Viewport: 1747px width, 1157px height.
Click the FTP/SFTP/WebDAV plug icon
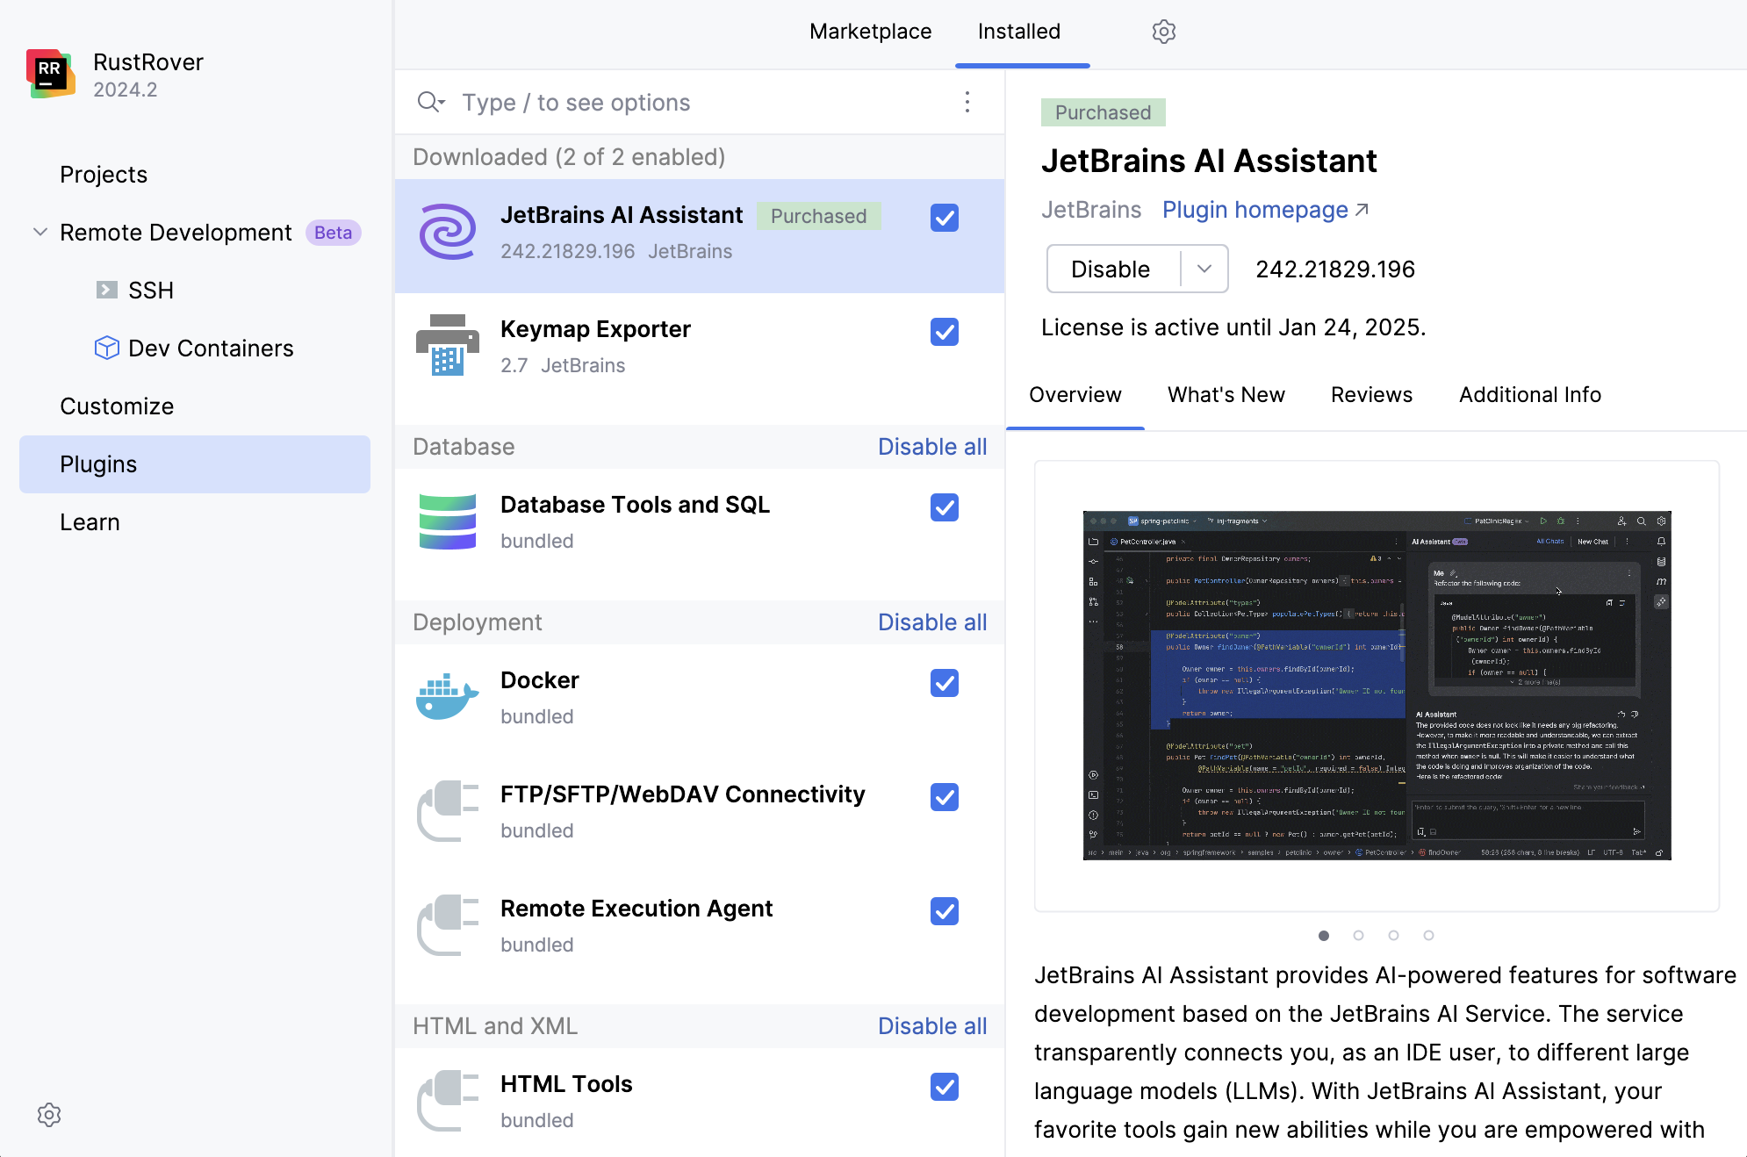pyautogui.click(x=448, y=811)
